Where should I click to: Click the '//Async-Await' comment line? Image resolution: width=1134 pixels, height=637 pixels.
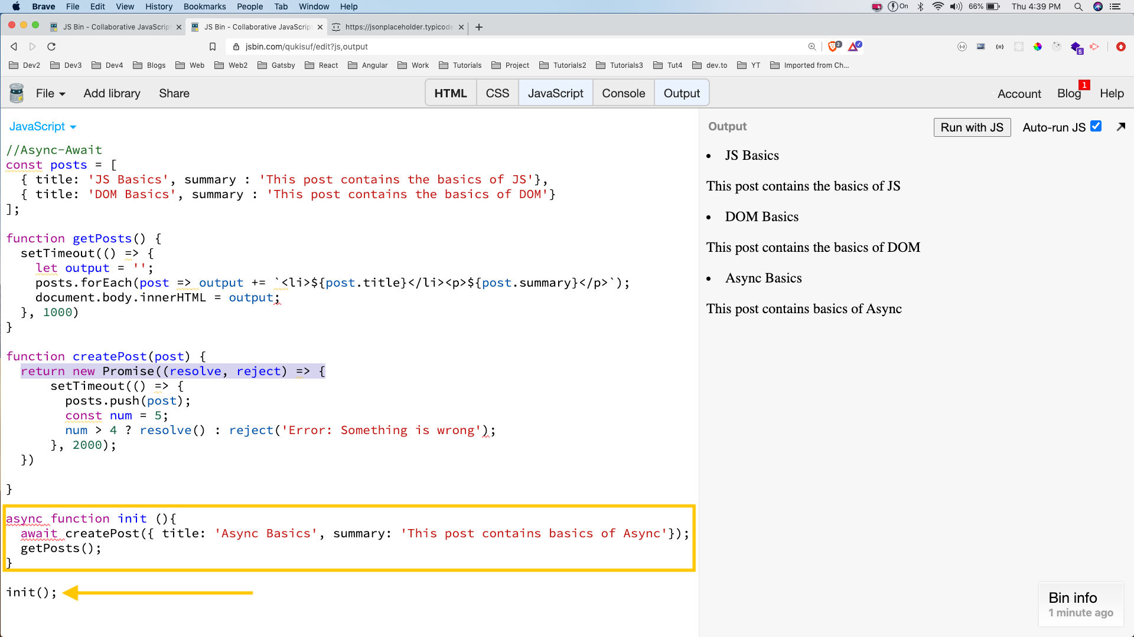point(54,150)
